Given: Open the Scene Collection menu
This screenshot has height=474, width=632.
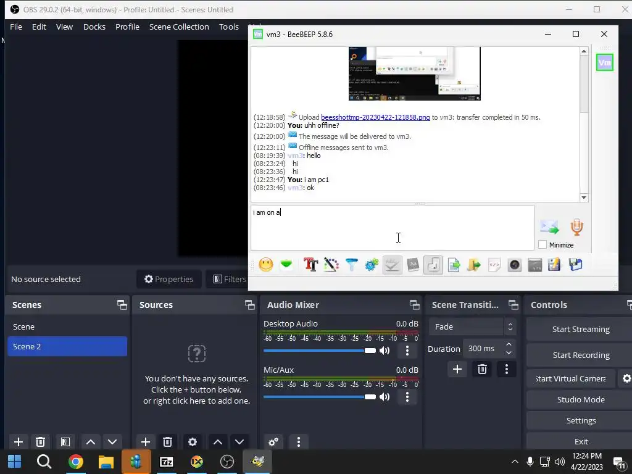Looking at the screenshot, I should [x=179, y=27].
